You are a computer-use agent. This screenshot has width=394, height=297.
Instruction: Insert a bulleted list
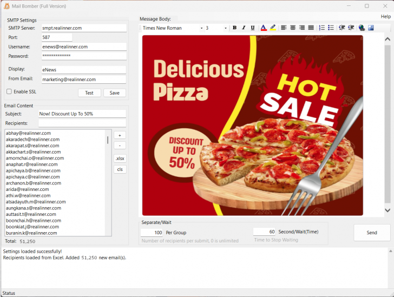click(331, 28)
